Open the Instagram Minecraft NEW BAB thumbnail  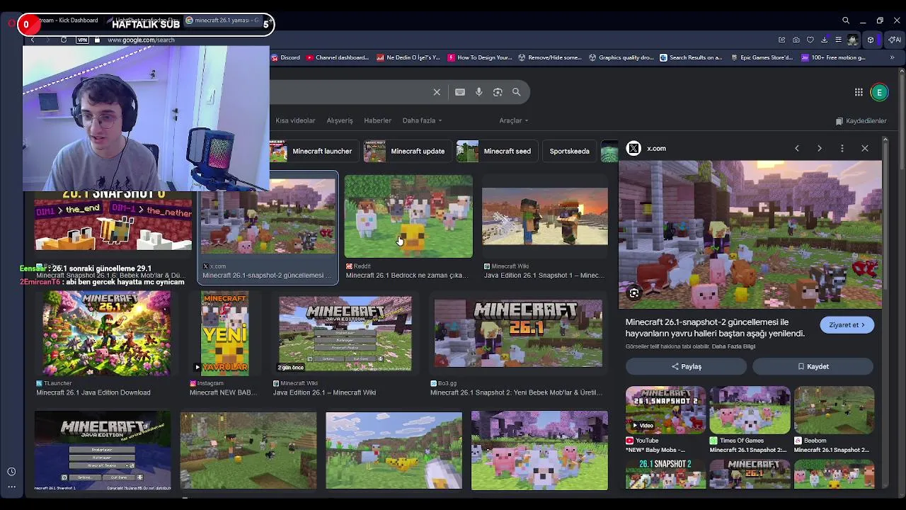[x=224, y=333]
